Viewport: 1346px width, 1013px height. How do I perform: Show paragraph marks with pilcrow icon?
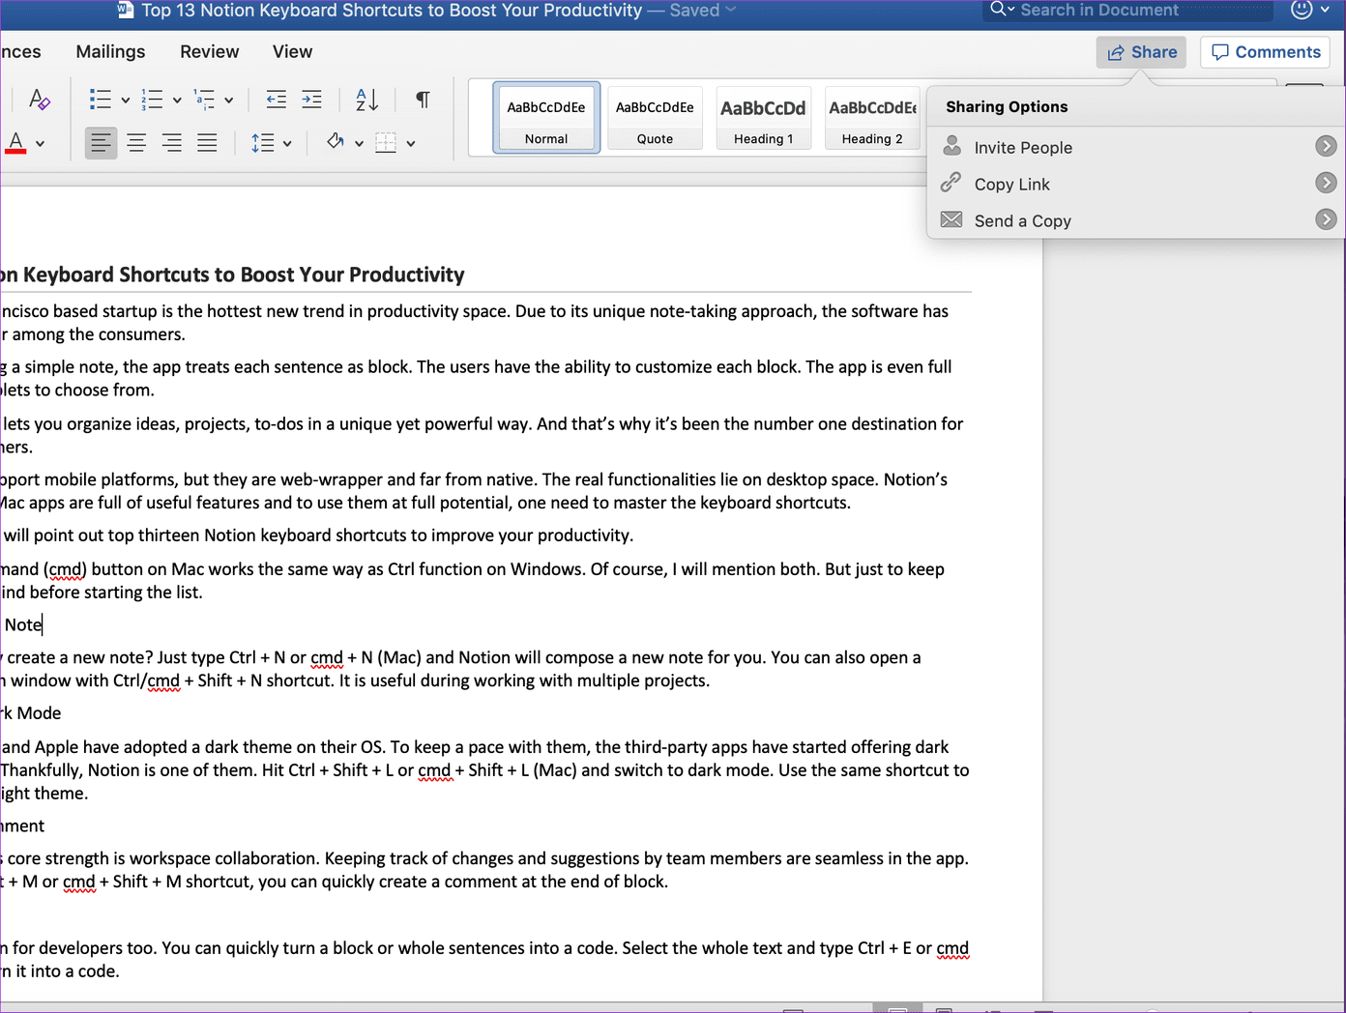[x=423, y=100]
